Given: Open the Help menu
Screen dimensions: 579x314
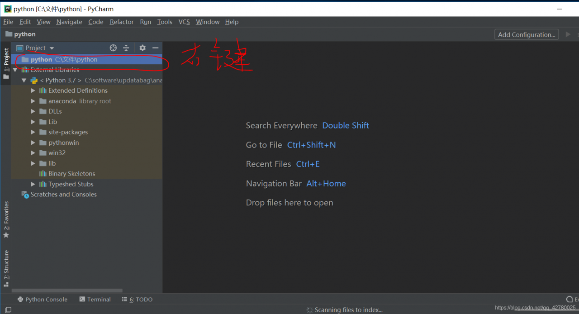Looking at the screenshot, I should click(x=232, y=22).
